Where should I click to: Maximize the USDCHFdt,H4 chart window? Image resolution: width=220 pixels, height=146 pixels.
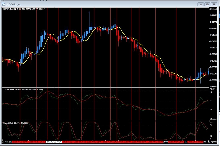tap(207, 4)
